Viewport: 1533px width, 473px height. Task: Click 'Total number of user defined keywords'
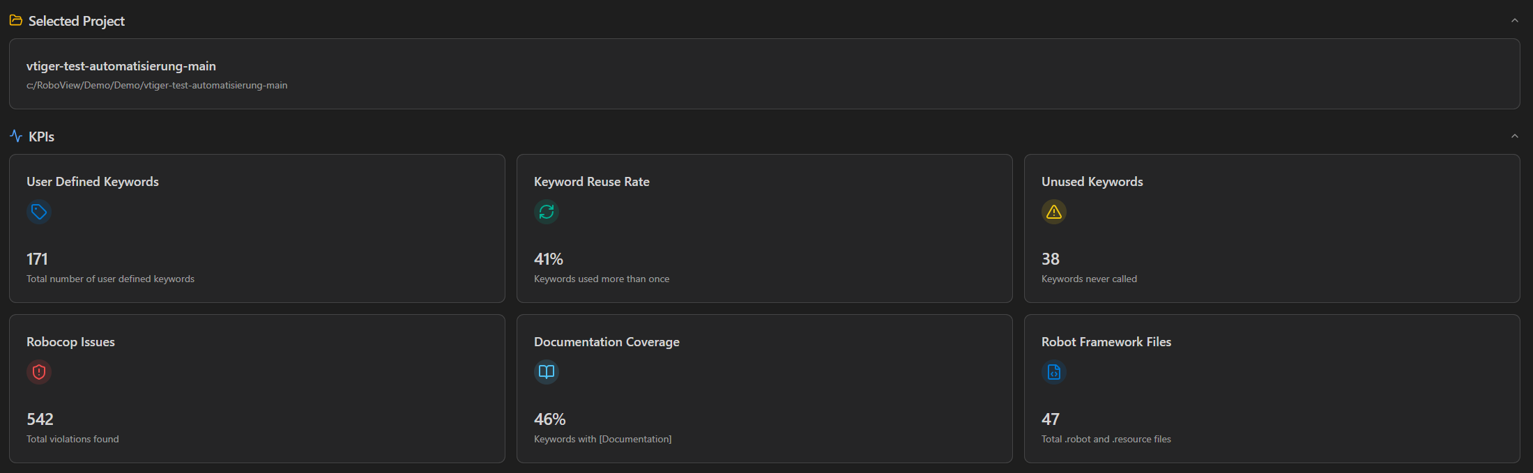110,279
